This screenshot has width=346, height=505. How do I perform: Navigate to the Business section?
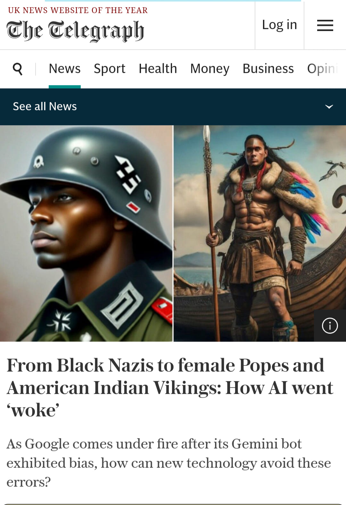[x=268, y=69]
